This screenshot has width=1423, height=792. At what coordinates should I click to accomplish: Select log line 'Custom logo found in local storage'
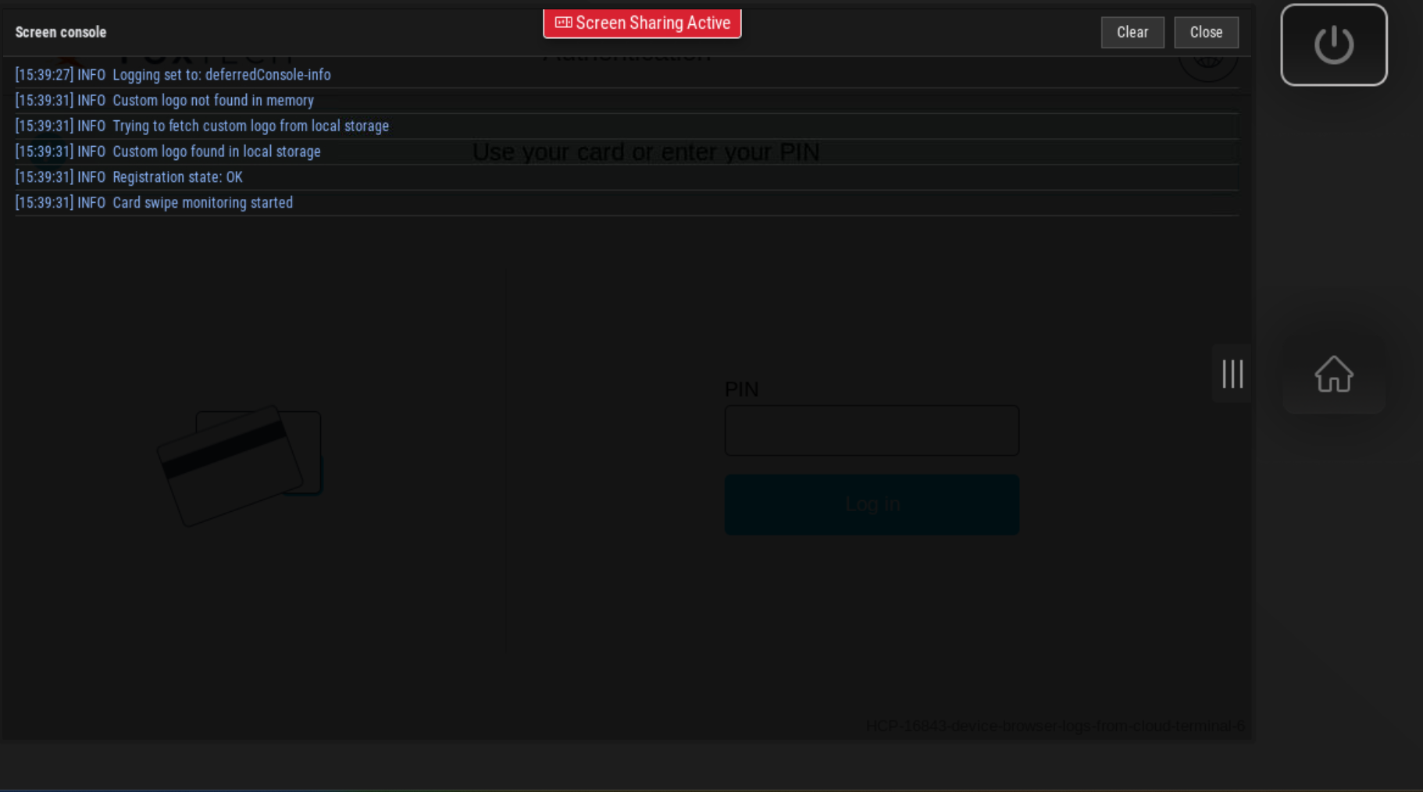pyautogui.click(x=626, y=151)
